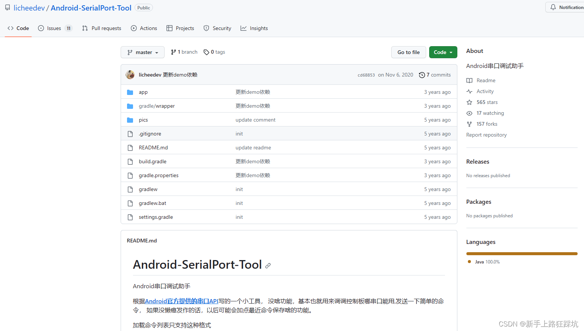Click the Readme book icon in About
The width and height of the screenshot is (584, 331).
click(469, 80)
